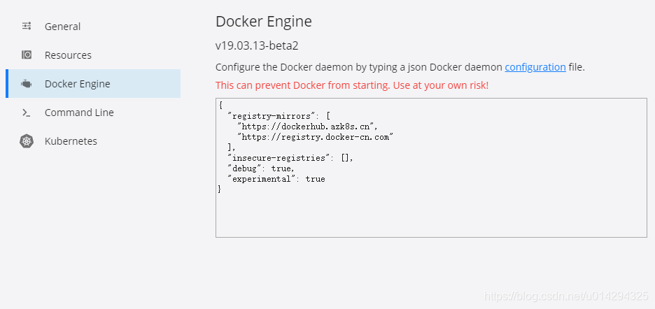Click the Command Line prompt icon
Image resolution: width=655 pixels, height=309 pixels.
point(27,113)
